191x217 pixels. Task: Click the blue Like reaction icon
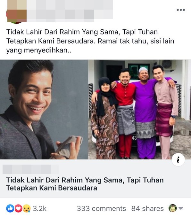[x=10, y=208]
